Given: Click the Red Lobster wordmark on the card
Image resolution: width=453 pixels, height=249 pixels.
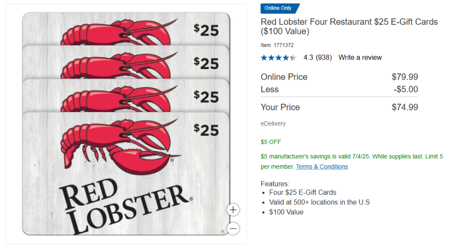Looking at the screenshot, I should 126,206.
